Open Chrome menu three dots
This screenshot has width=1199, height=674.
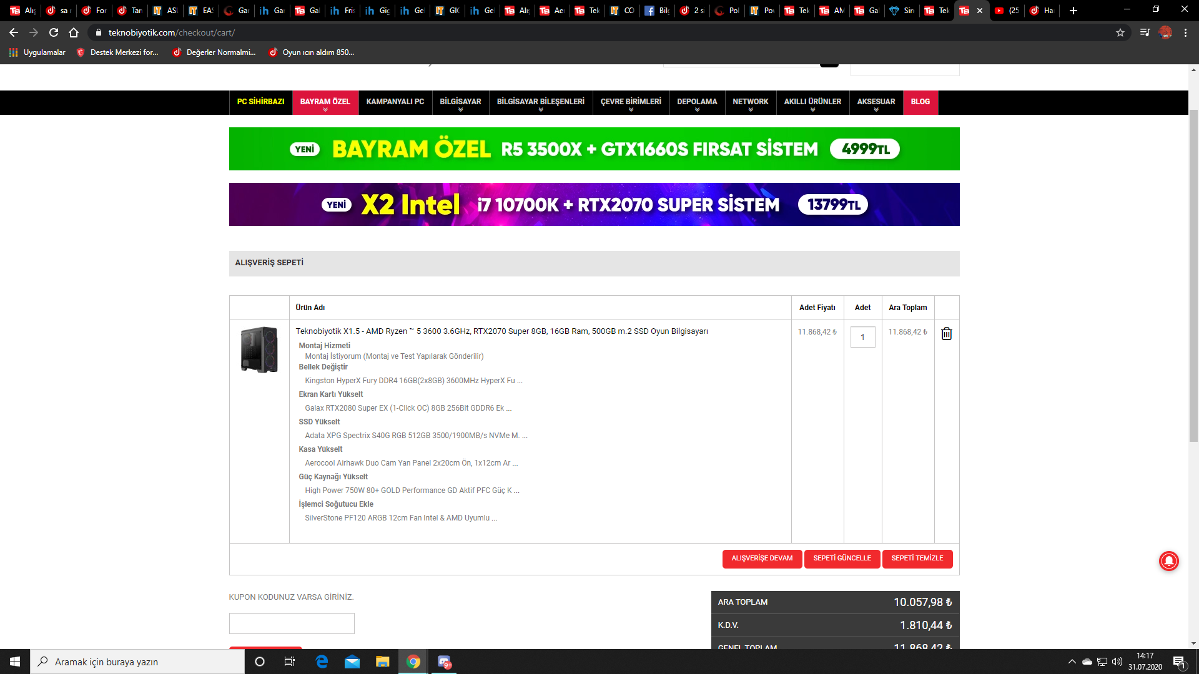coord(1185,32)
